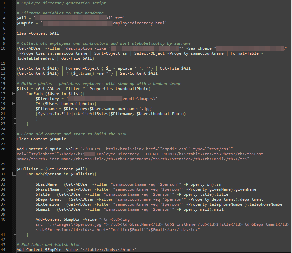
Task: Click the '-Searchbase' parameter on line 10
Action: pos(199,48)
